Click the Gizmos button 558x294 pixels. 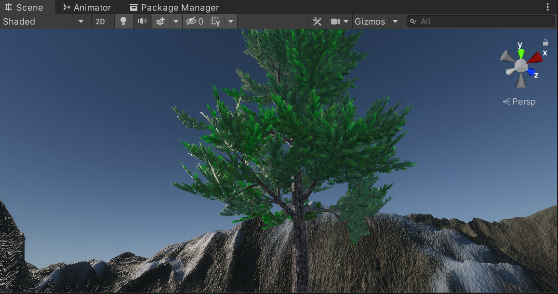[x=371, y=21]
